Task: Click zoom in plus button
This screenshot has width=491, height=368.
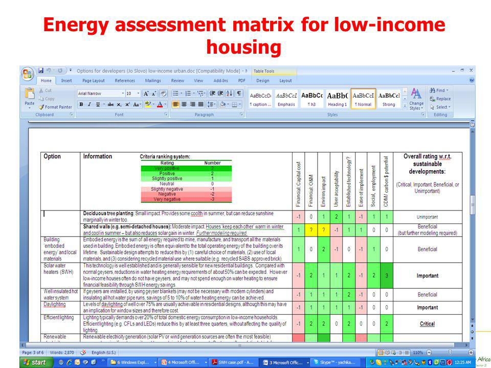Action: [471, 352]
